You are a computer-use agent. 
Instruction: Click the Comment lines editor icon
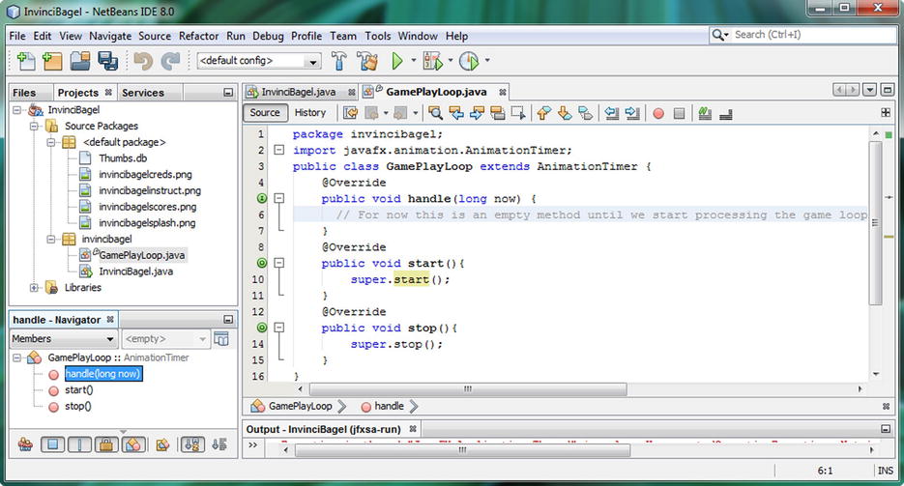pyautogui.click(x=705, y=113)
